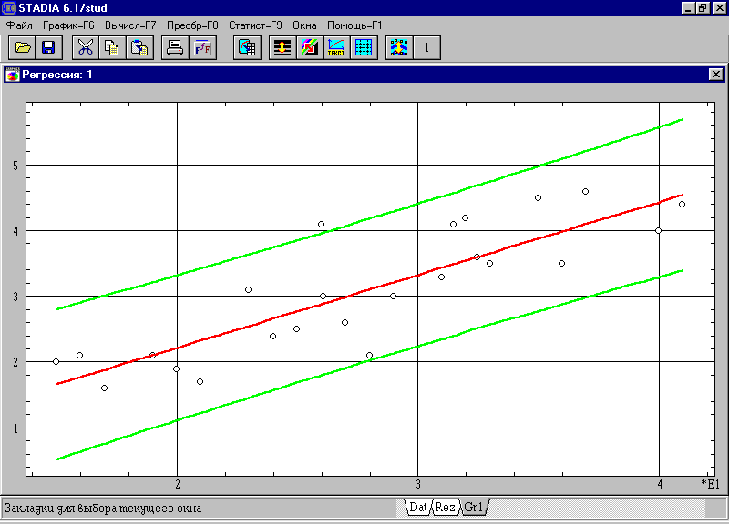Viewport: 729px width, 524px height.
Task: Click the *E1 axis scale label
Action: point(711,484)
